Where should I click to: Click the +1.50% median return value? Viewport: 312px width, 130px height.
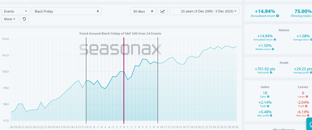pyautogui.click(x=265, y=45)
